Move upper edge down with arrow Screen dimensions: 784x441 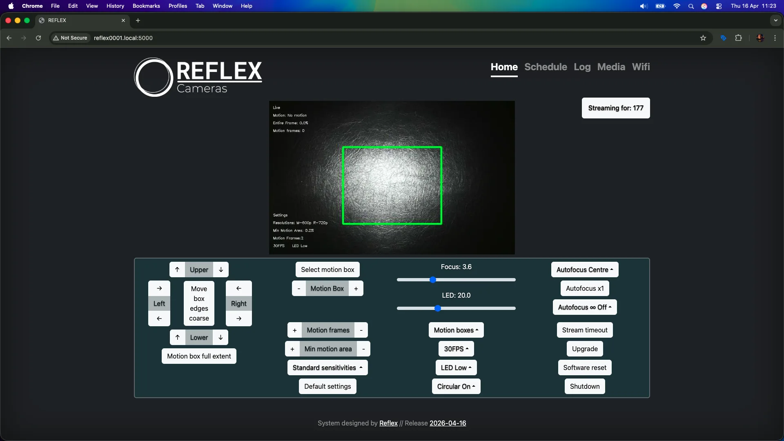(221, 269)
